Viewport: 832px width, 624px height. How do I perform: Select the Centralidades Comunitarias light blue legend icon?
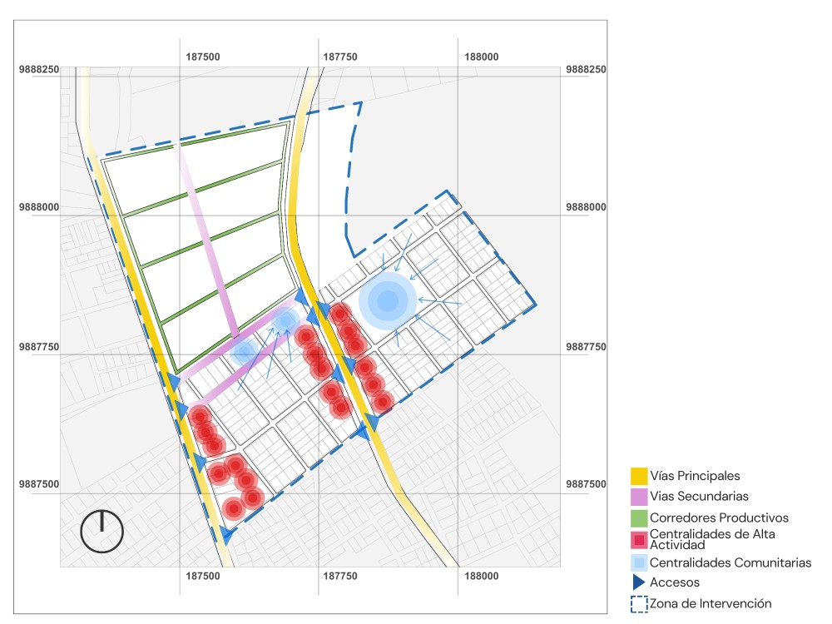639,562
